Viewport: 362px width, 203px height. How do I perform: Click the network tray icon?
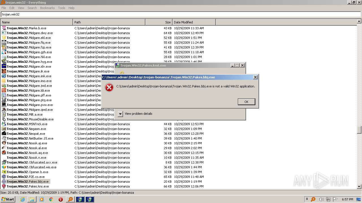tap(328, 199)
